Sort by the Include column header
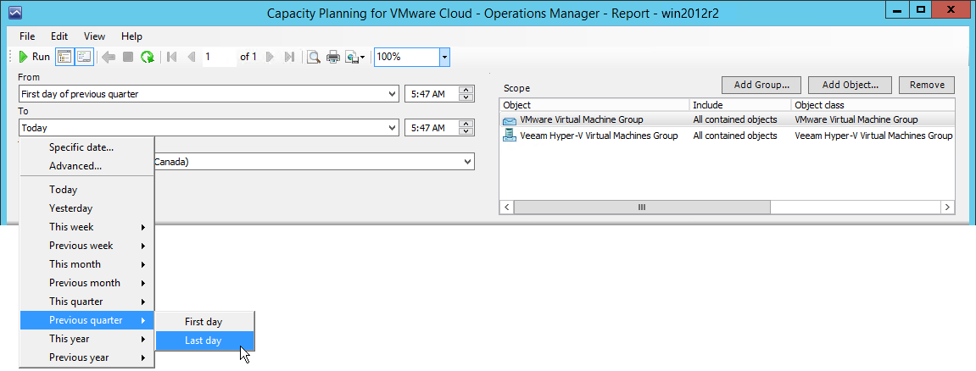 tap(740, 105)
